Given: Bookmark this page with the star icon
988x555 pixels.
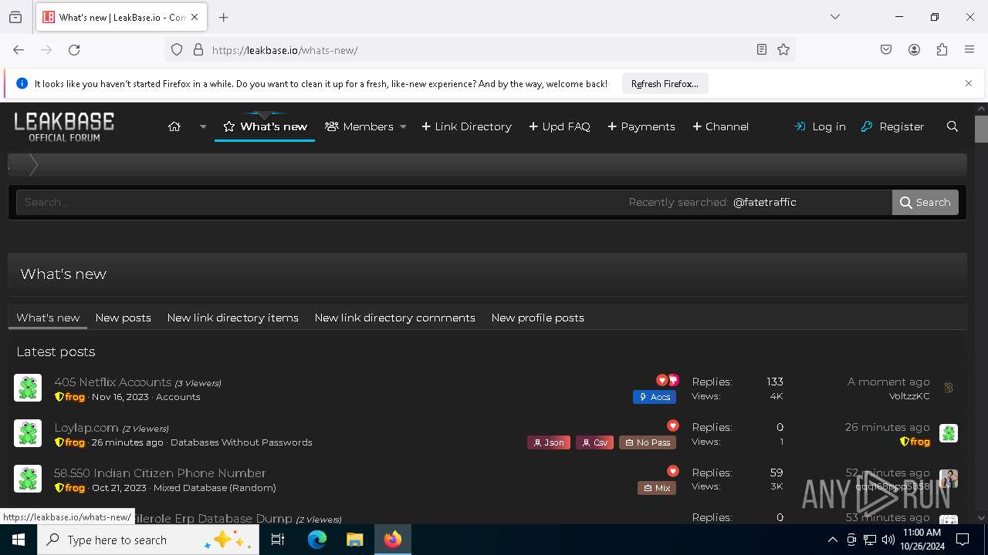Looking at the screenshot, I should (783, 50).
